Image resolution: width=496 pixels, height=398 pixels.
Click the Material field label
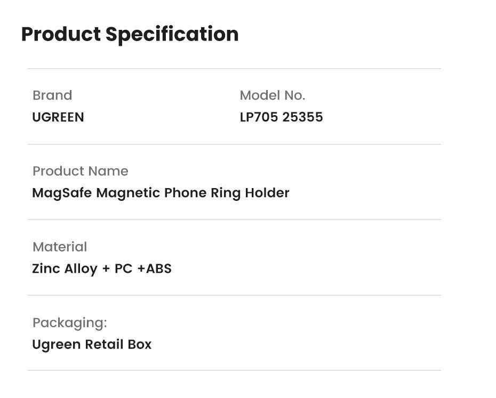[60, 247]
